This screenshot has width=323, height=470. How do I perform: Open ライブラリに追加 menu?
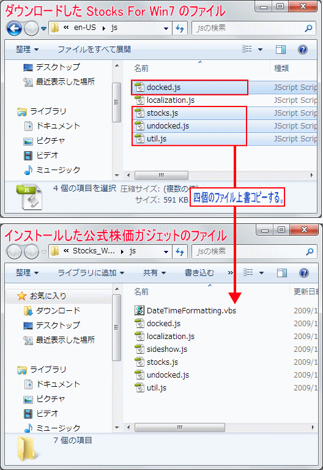tap(91, 273)
